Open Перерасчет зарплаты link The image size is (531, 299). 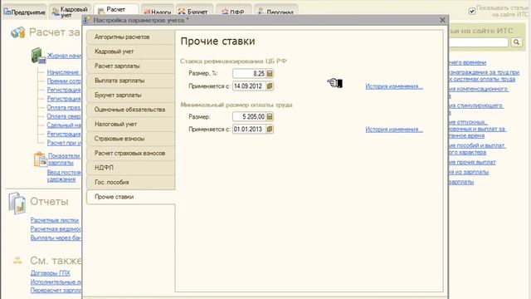pos(56,291)
